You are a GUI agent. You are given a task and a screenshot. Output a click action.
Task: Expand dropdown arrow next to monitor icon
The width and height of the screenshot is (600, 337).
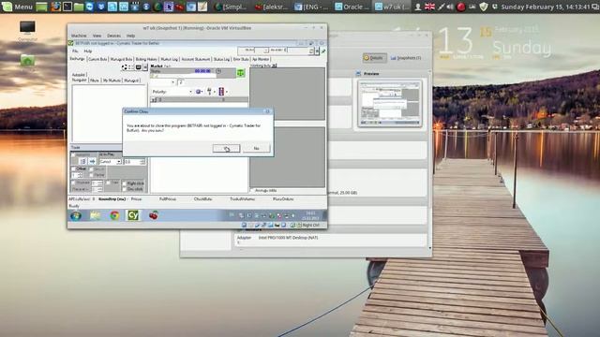(145, 67)
